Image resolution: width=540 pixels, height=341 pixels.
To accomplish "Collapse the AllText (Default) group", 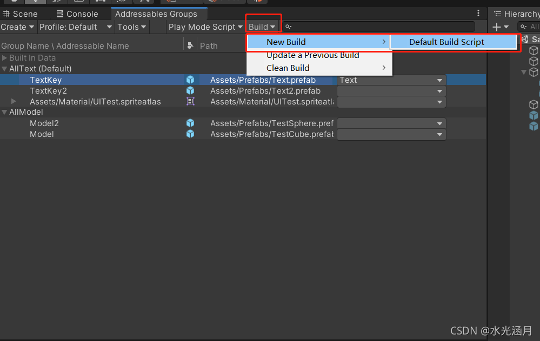I will (x=4, y=69).
